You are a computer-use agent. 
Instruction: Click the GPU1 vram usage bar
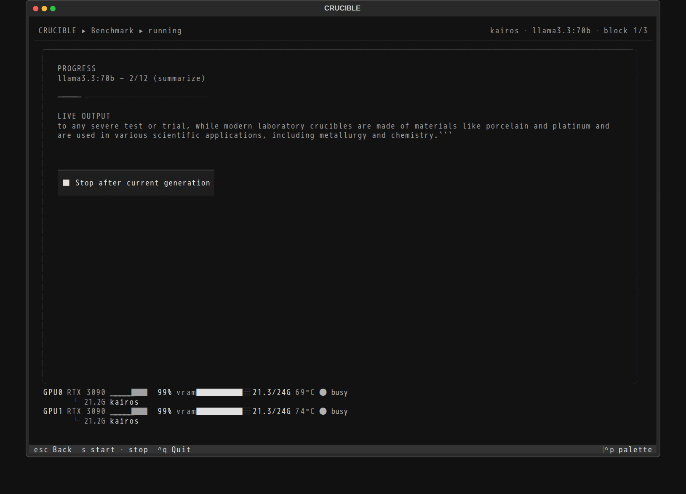(224, 411)
